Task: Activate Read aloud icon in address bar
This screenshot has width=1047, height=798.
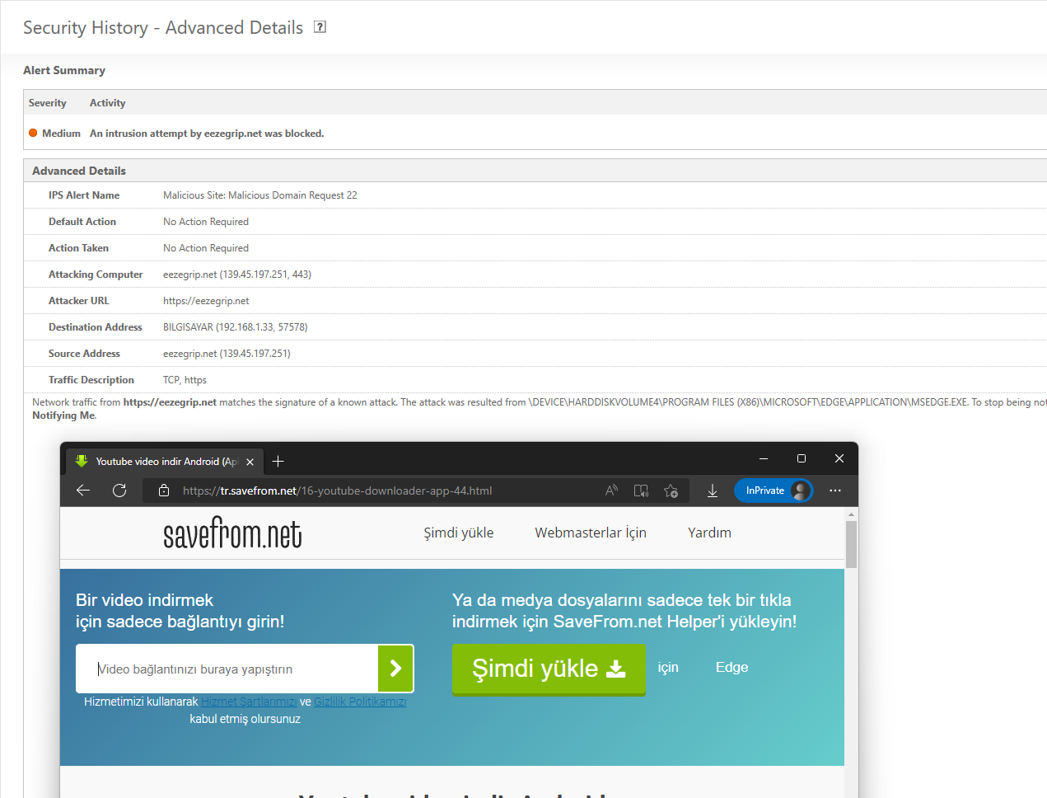Action: (x=611, y=491)
